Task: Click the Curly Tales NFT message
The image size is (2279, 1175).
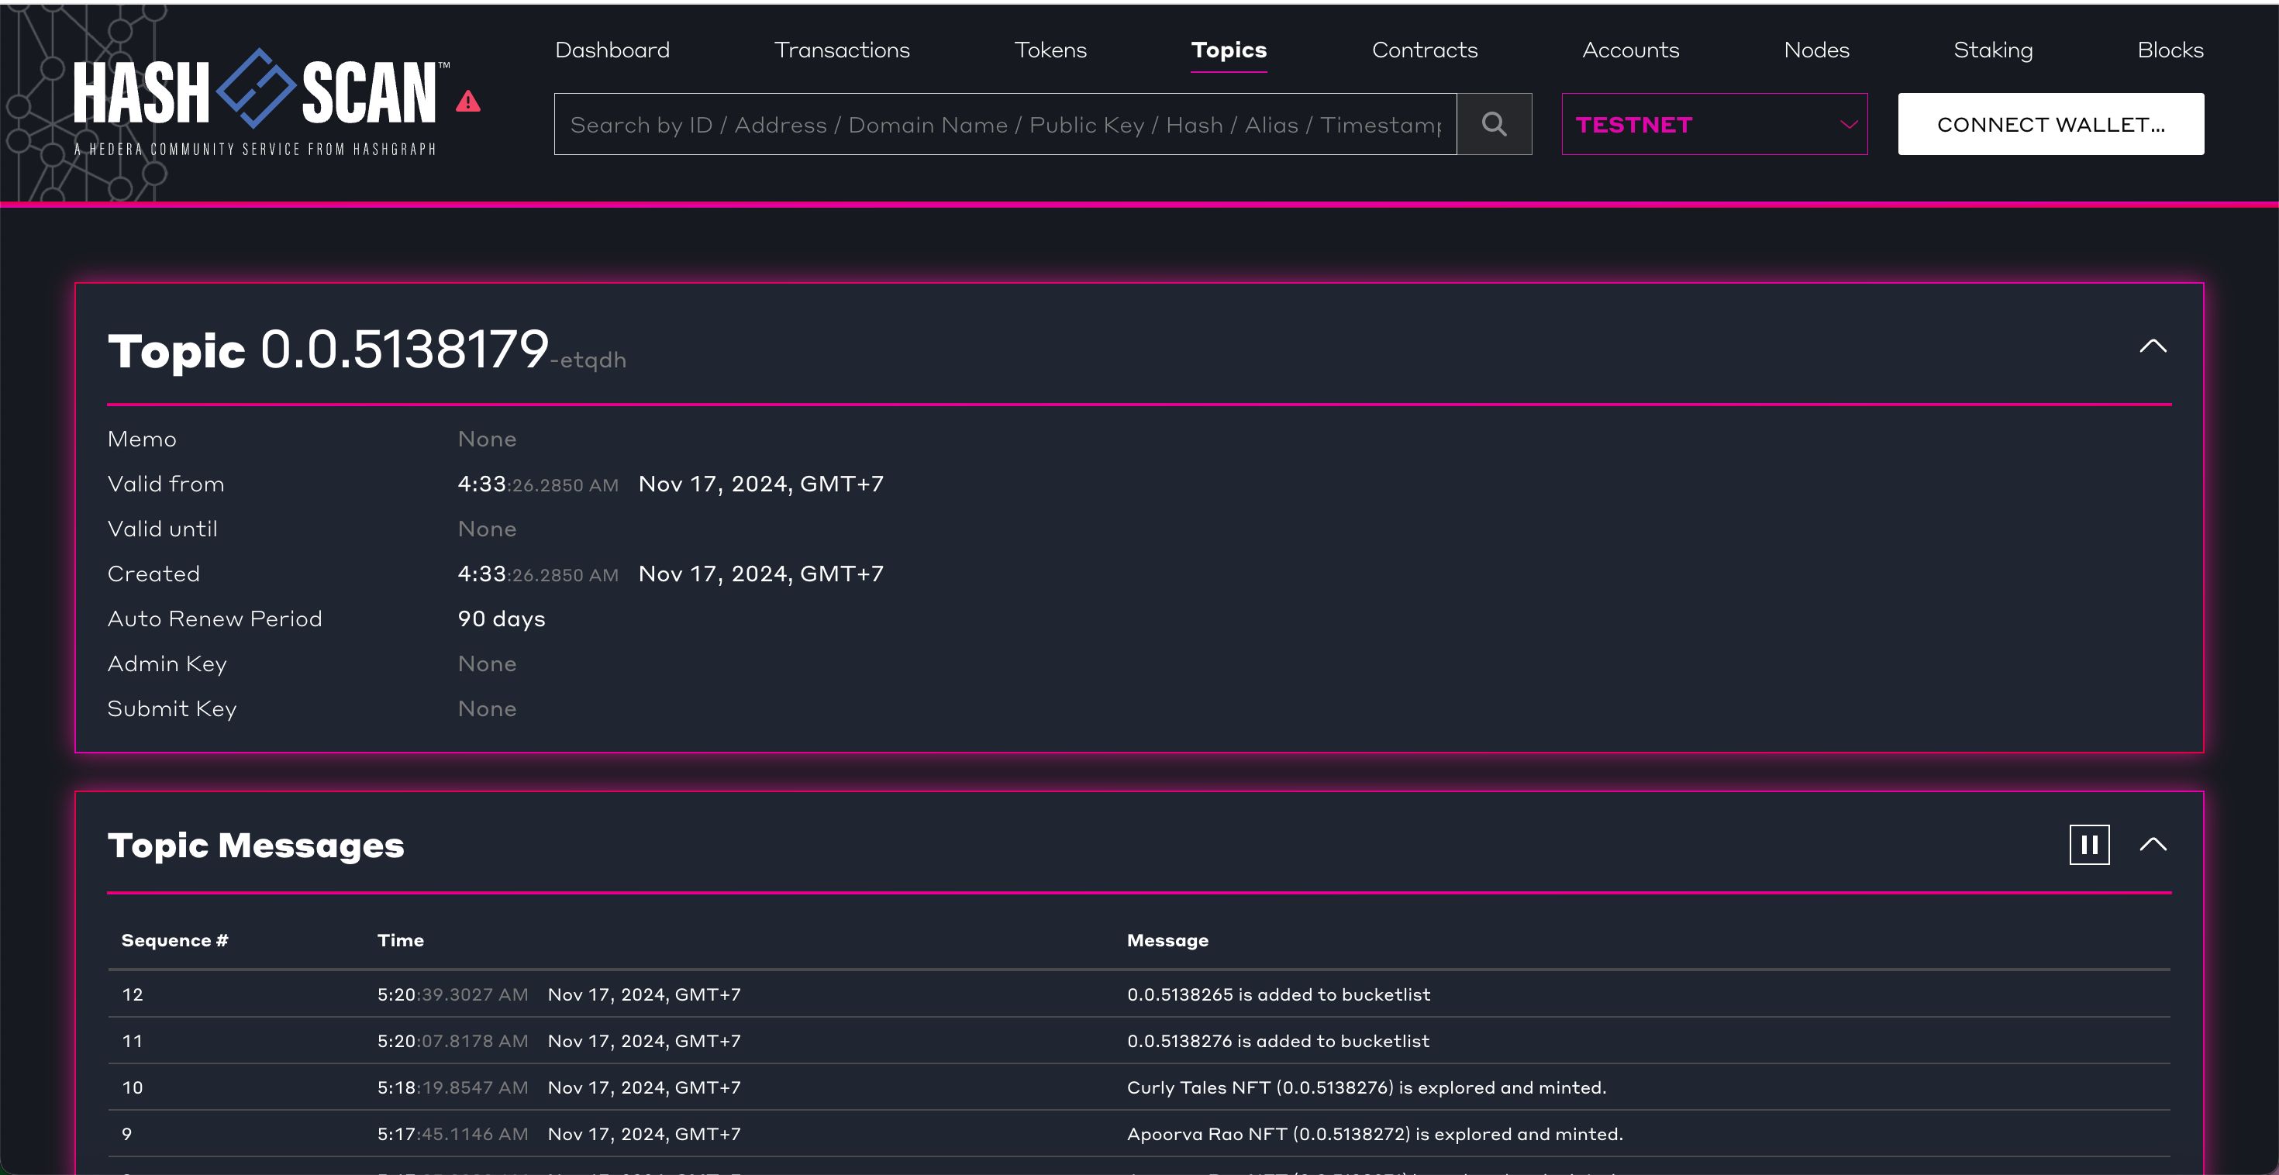Action: (x=1367, y=1087)
